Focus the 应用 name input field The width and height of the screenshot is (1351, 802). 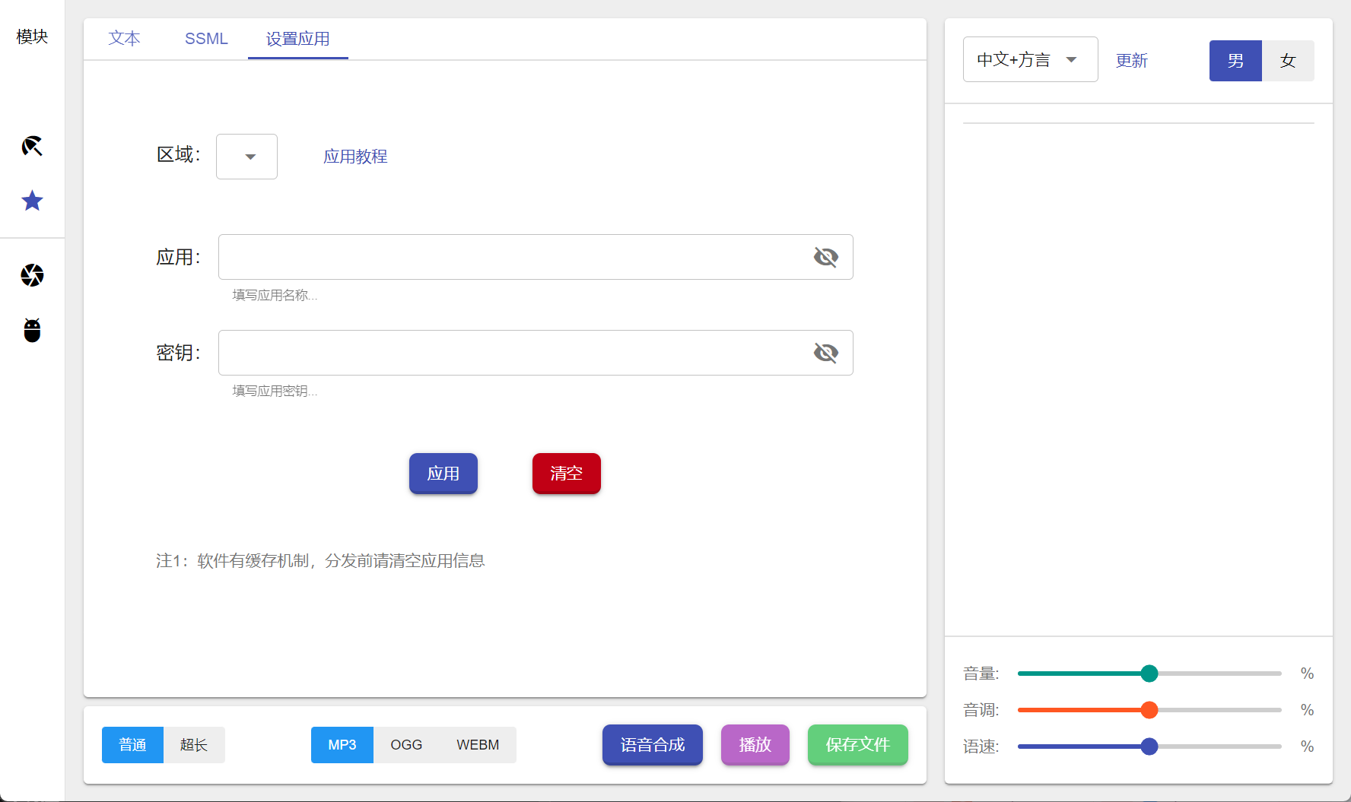pyautogui.click(x=536, y=257)
